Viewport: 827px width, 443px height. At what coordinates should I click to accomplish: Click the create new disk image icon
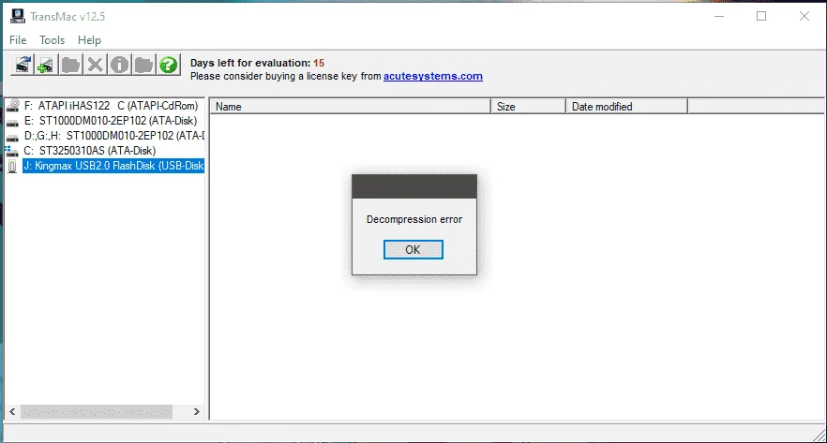[x=46, y=65]
